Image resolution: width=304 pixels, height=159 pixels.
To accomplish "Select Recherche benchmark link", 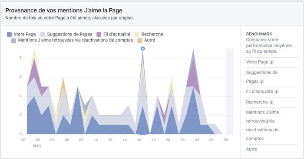I will [257, 102].
